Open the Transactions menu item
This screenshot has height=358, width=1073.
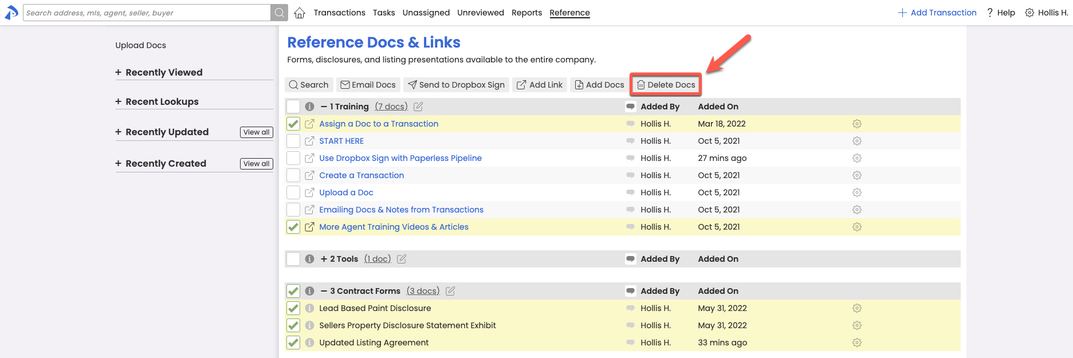(339, 13)
